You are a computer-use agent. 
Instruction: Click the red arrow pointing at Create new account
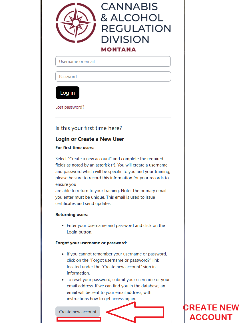(x=134, y=312)
